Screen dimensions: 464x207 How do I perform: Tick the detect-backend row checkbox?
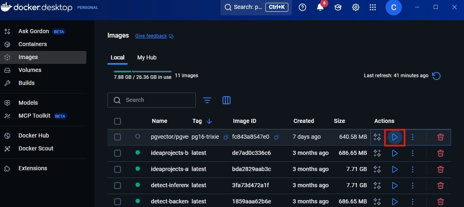pyautogui.click(x=118, y=201)
